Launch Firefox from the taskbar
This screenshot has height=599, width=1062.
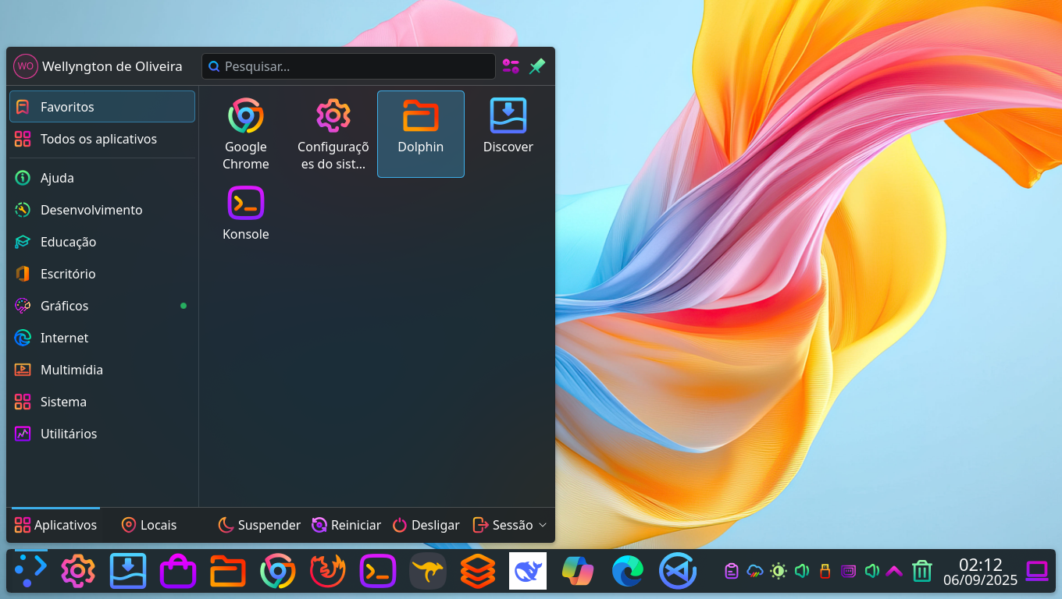click(327, 570)
